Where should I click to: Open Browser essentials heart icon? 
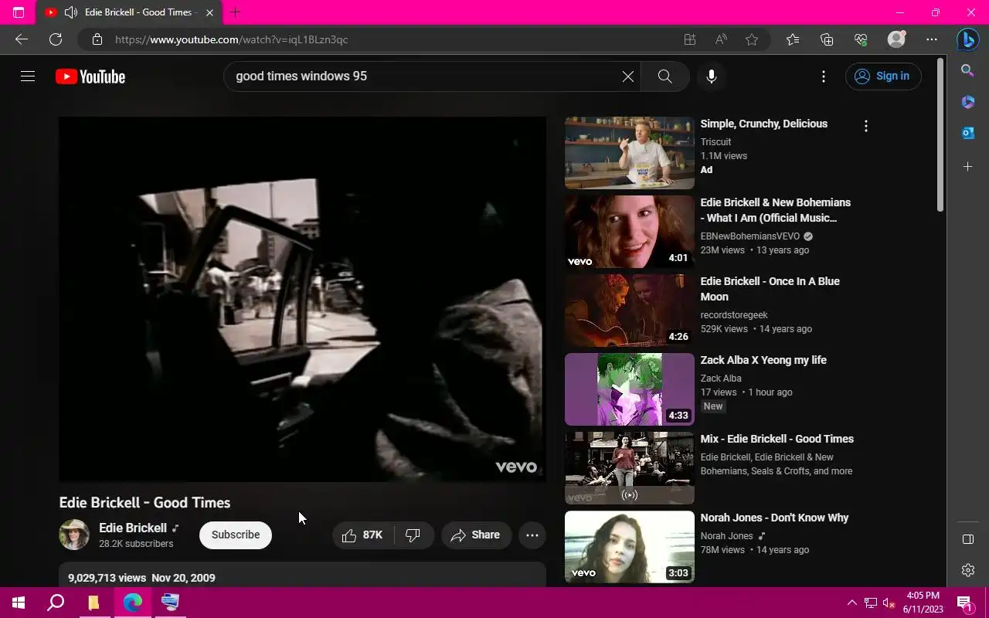point(861,39)
